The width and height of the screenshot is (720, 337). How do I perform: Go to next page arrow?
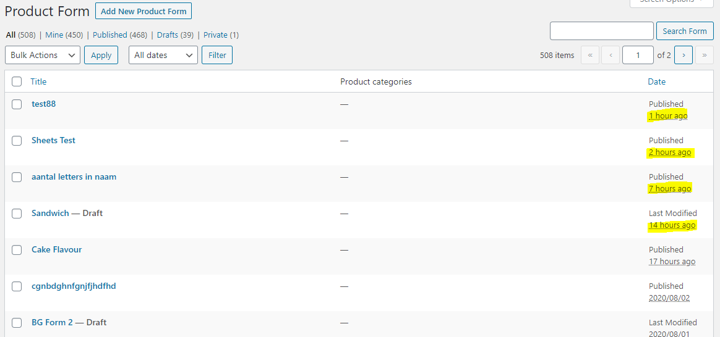pyautogui.click(x=684, y=55)
